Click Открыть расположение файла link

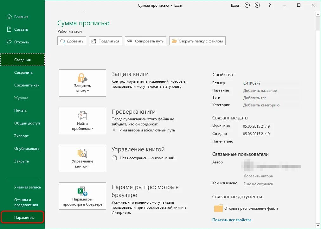click(x=251, y=208)
